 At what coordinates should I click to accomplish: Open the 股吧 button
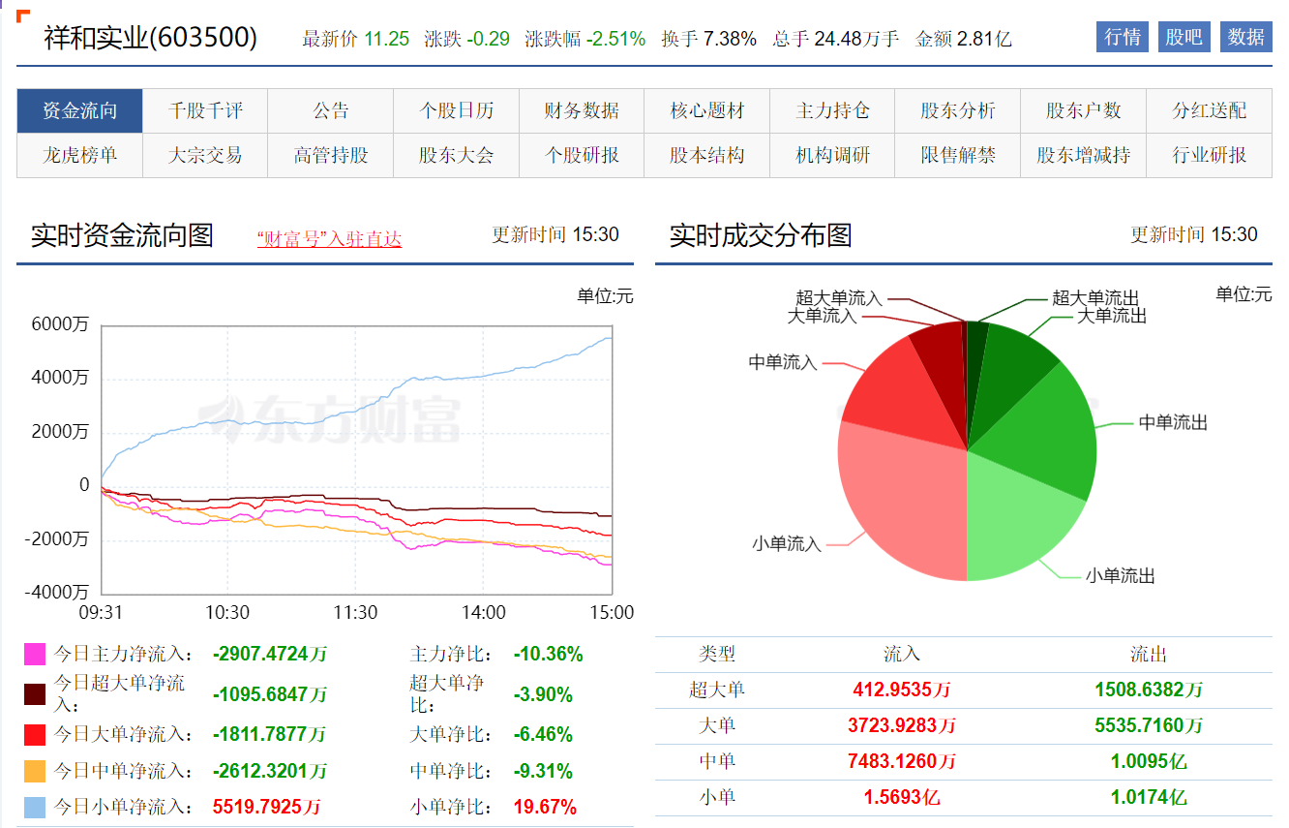pos(1184,37)
